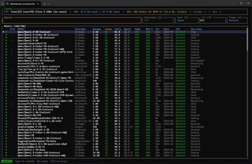
Task: Click the Ctx column header
Action: tap(157, 29)
